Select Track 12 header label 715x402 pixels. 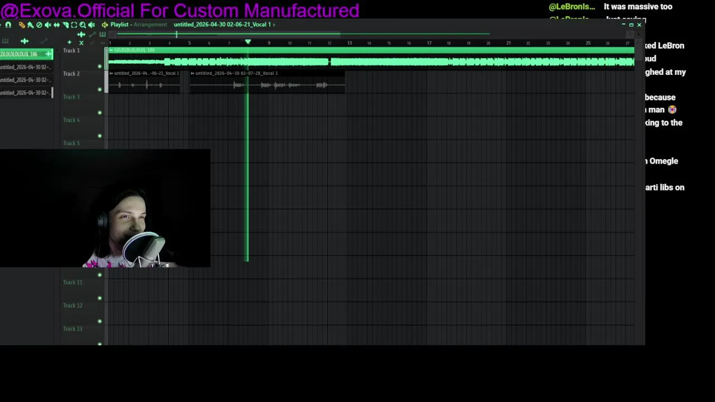(x=73, y=305)
